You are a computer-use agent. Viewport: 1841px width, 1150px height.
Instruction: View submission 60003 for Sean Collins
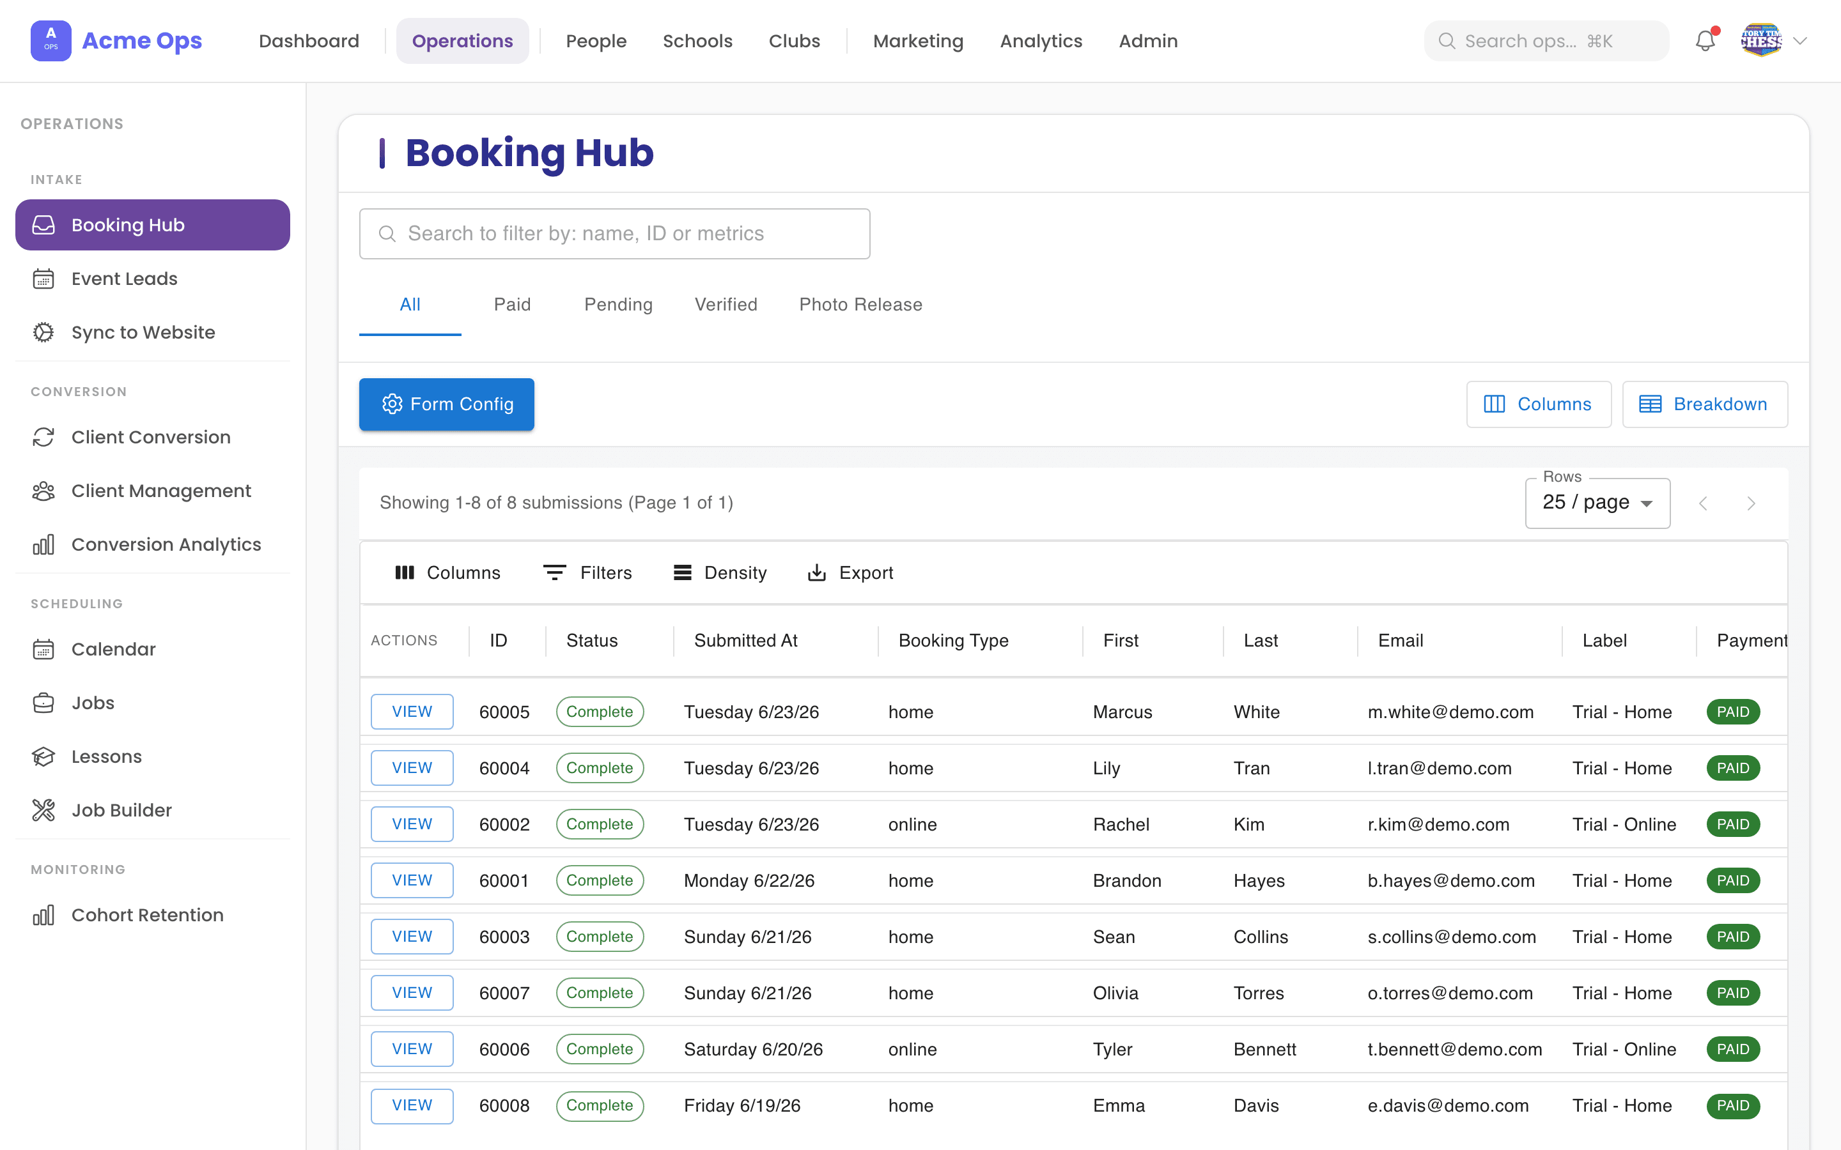pos(412,937)
